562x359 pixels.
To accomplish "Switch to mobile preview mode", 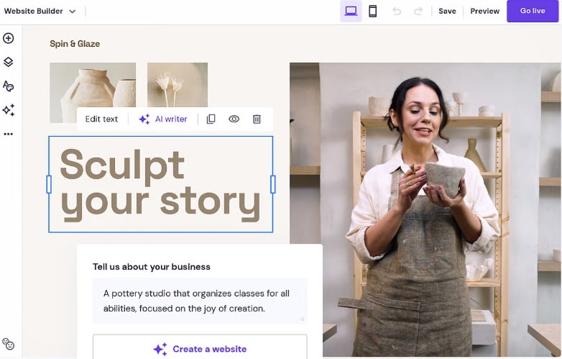I will (372, 11).
